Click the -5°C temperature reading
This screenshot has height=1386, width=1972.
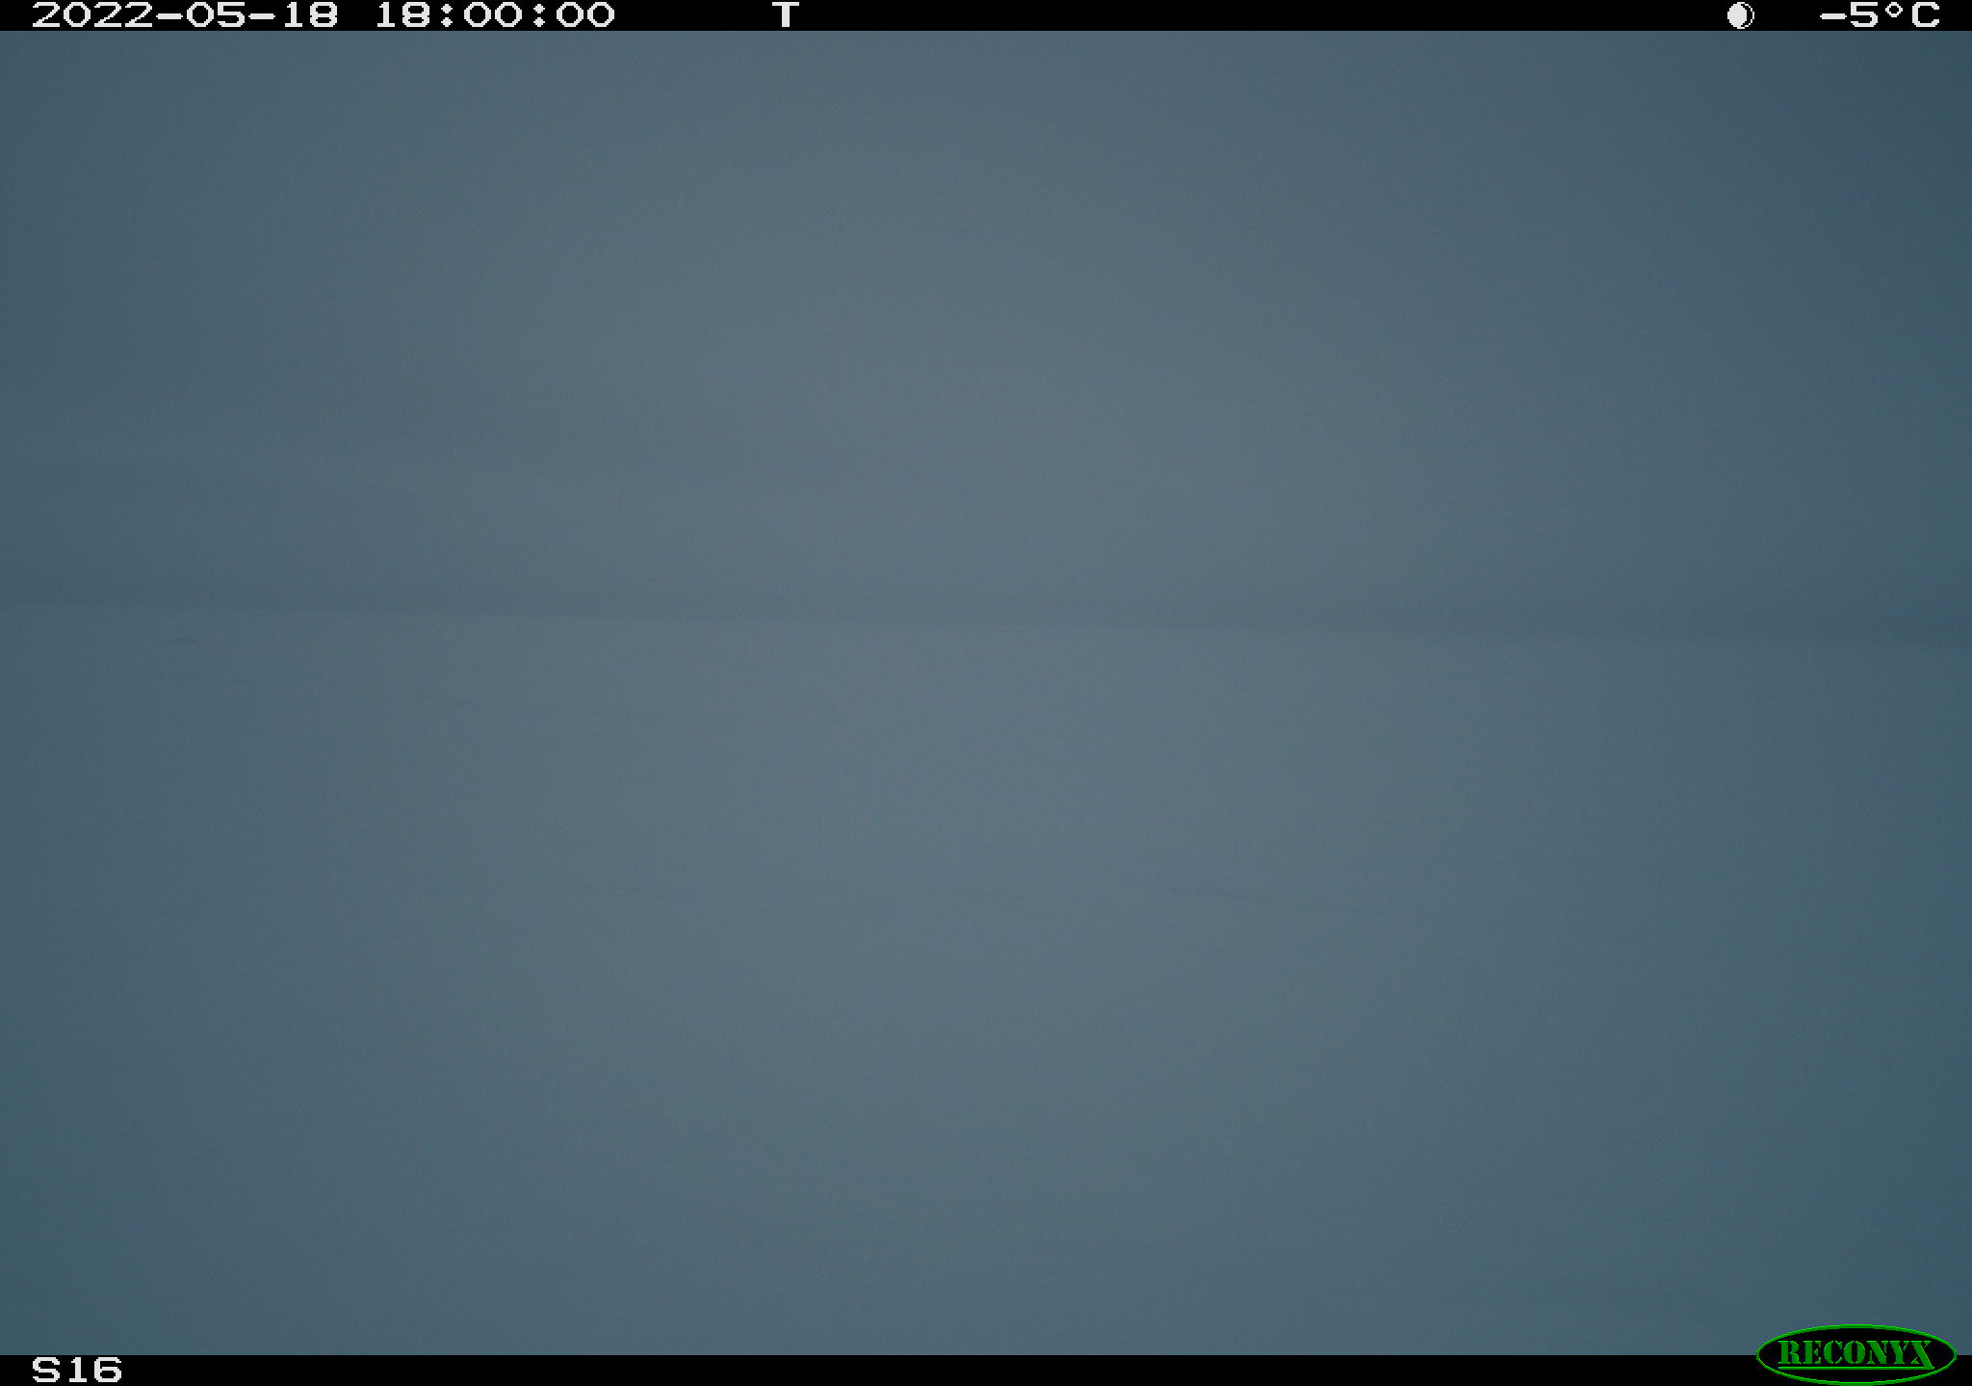1879,15
